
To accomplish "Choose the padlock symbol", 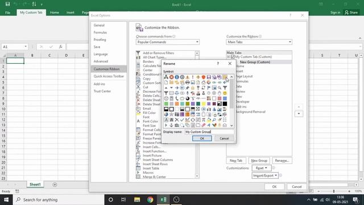I will (193, 88).
